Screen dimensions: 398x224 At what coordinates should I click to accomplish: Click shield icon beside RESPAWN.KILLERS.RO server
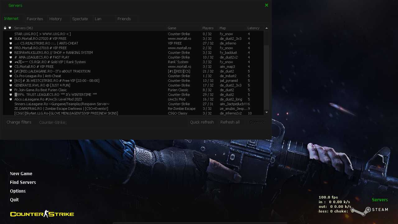11,53
